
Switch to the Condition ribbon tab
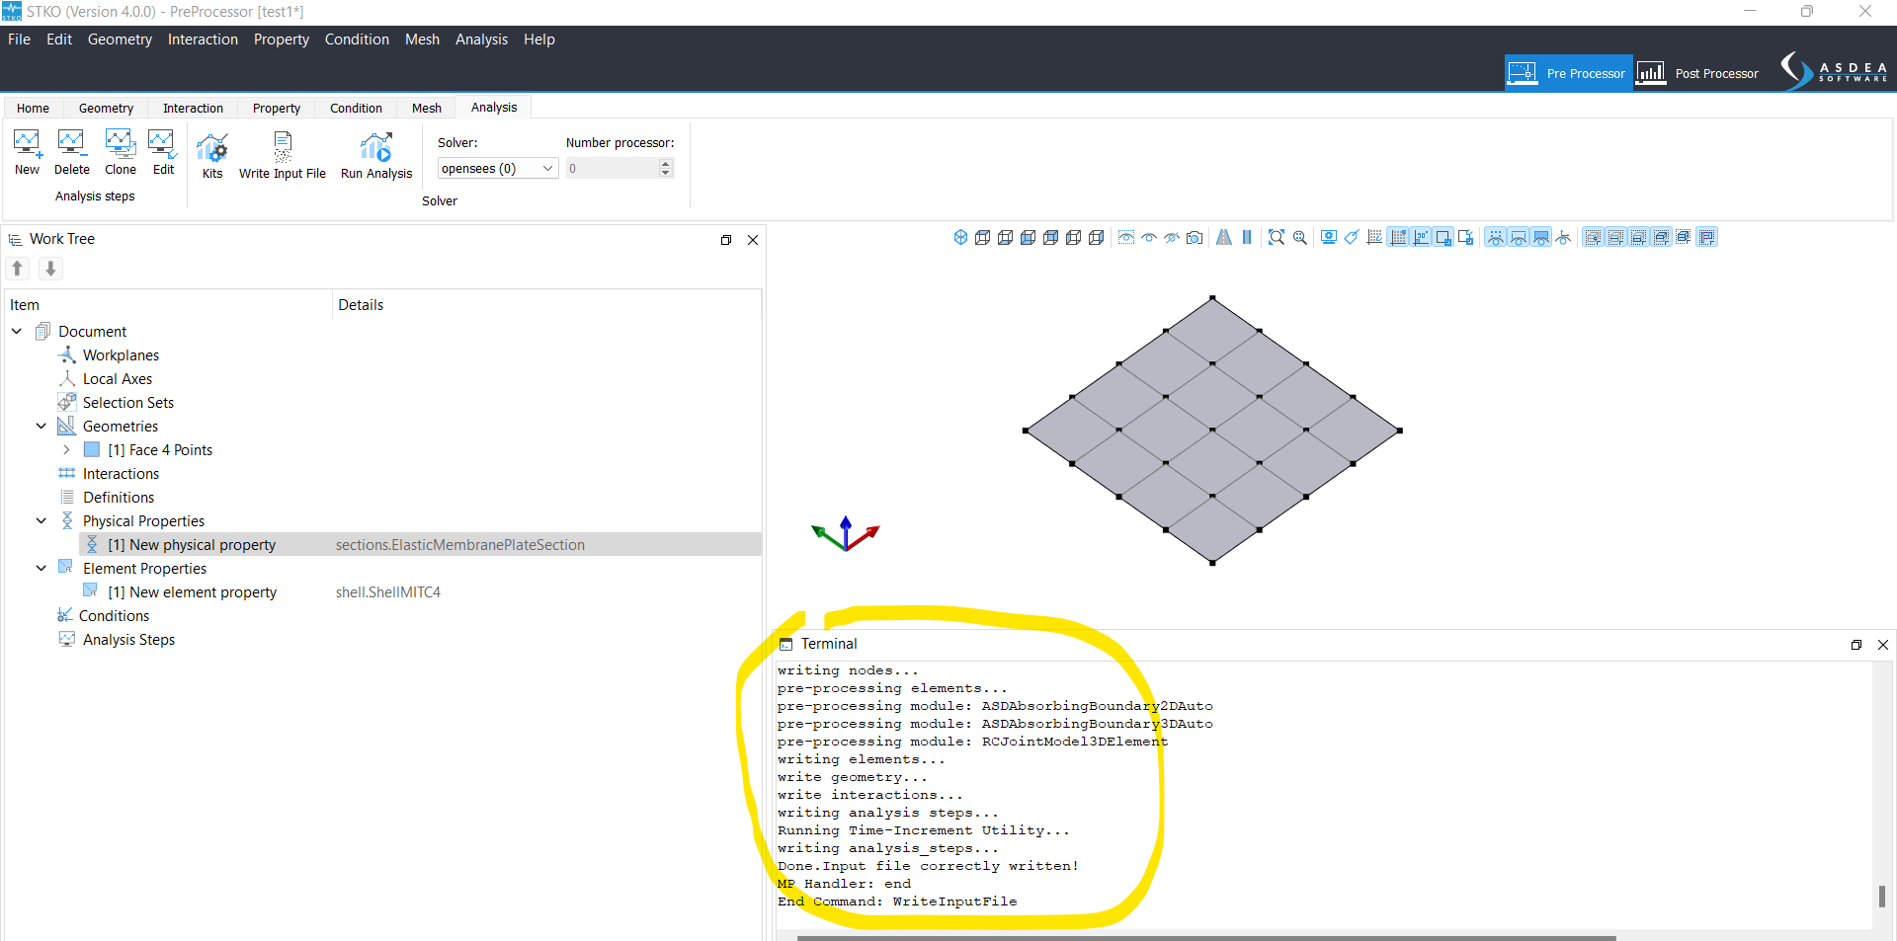[356, 108]
